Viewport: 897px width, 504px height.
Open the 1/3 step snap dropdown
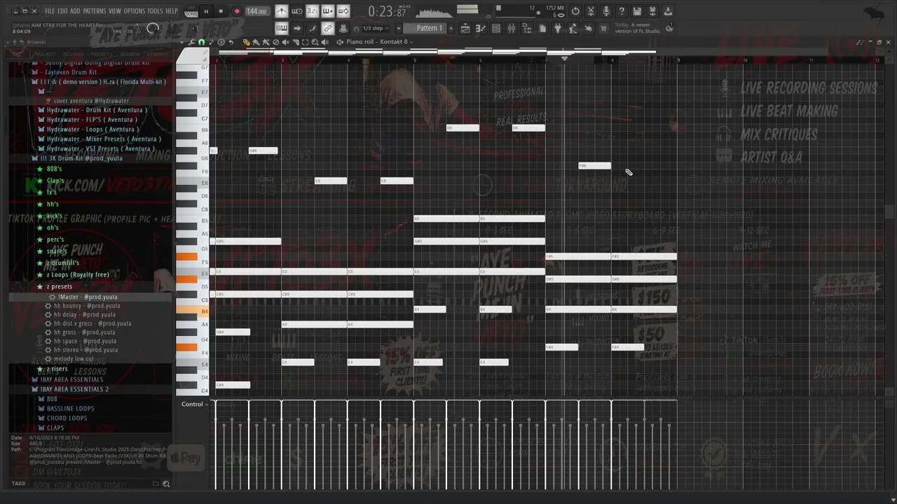[377, 29]
